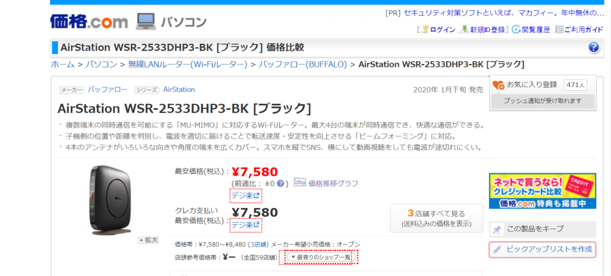
Task: Open the ログイン link
Action: click(x=442, y=29)
